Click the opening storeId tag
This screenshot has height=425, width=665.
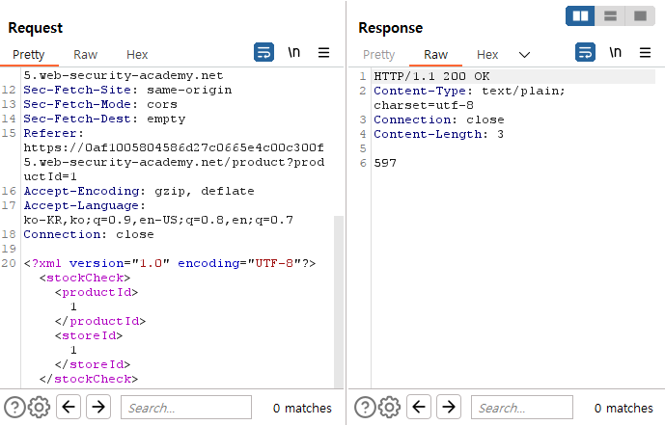pyautogui.click(x=89, y=335)
